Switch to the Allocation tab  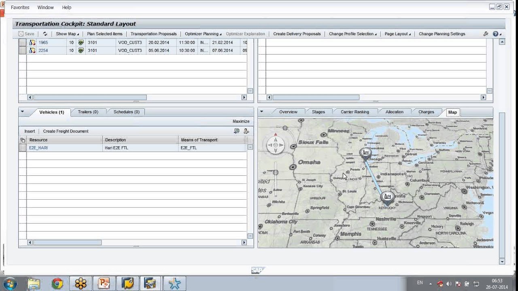394,112
